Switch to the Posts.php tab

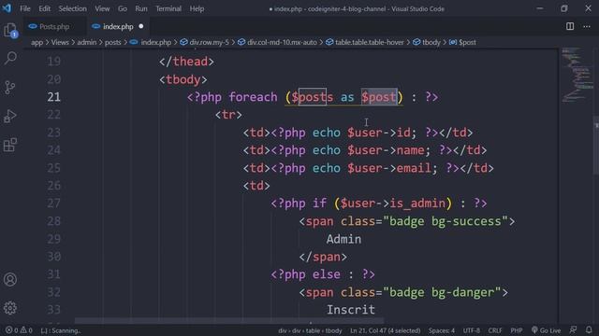[x=54, y=27]
